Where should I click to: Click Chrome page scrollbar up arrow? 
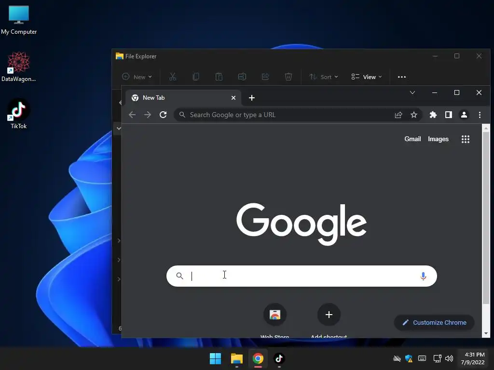tap(486, 128)
